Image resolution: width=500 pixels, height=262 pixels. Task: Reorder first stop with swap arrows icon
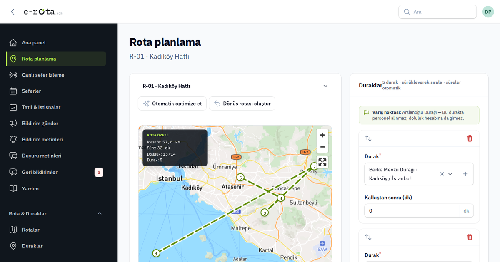coord(368,138)
